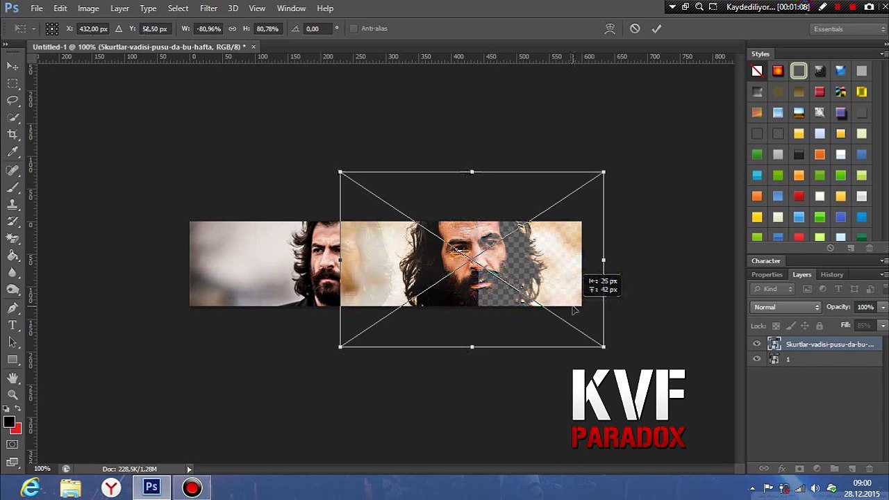Select the Horizontal Type tool
Screen dimensions: 889x500
pyautogui.click(x=13, y=325)
